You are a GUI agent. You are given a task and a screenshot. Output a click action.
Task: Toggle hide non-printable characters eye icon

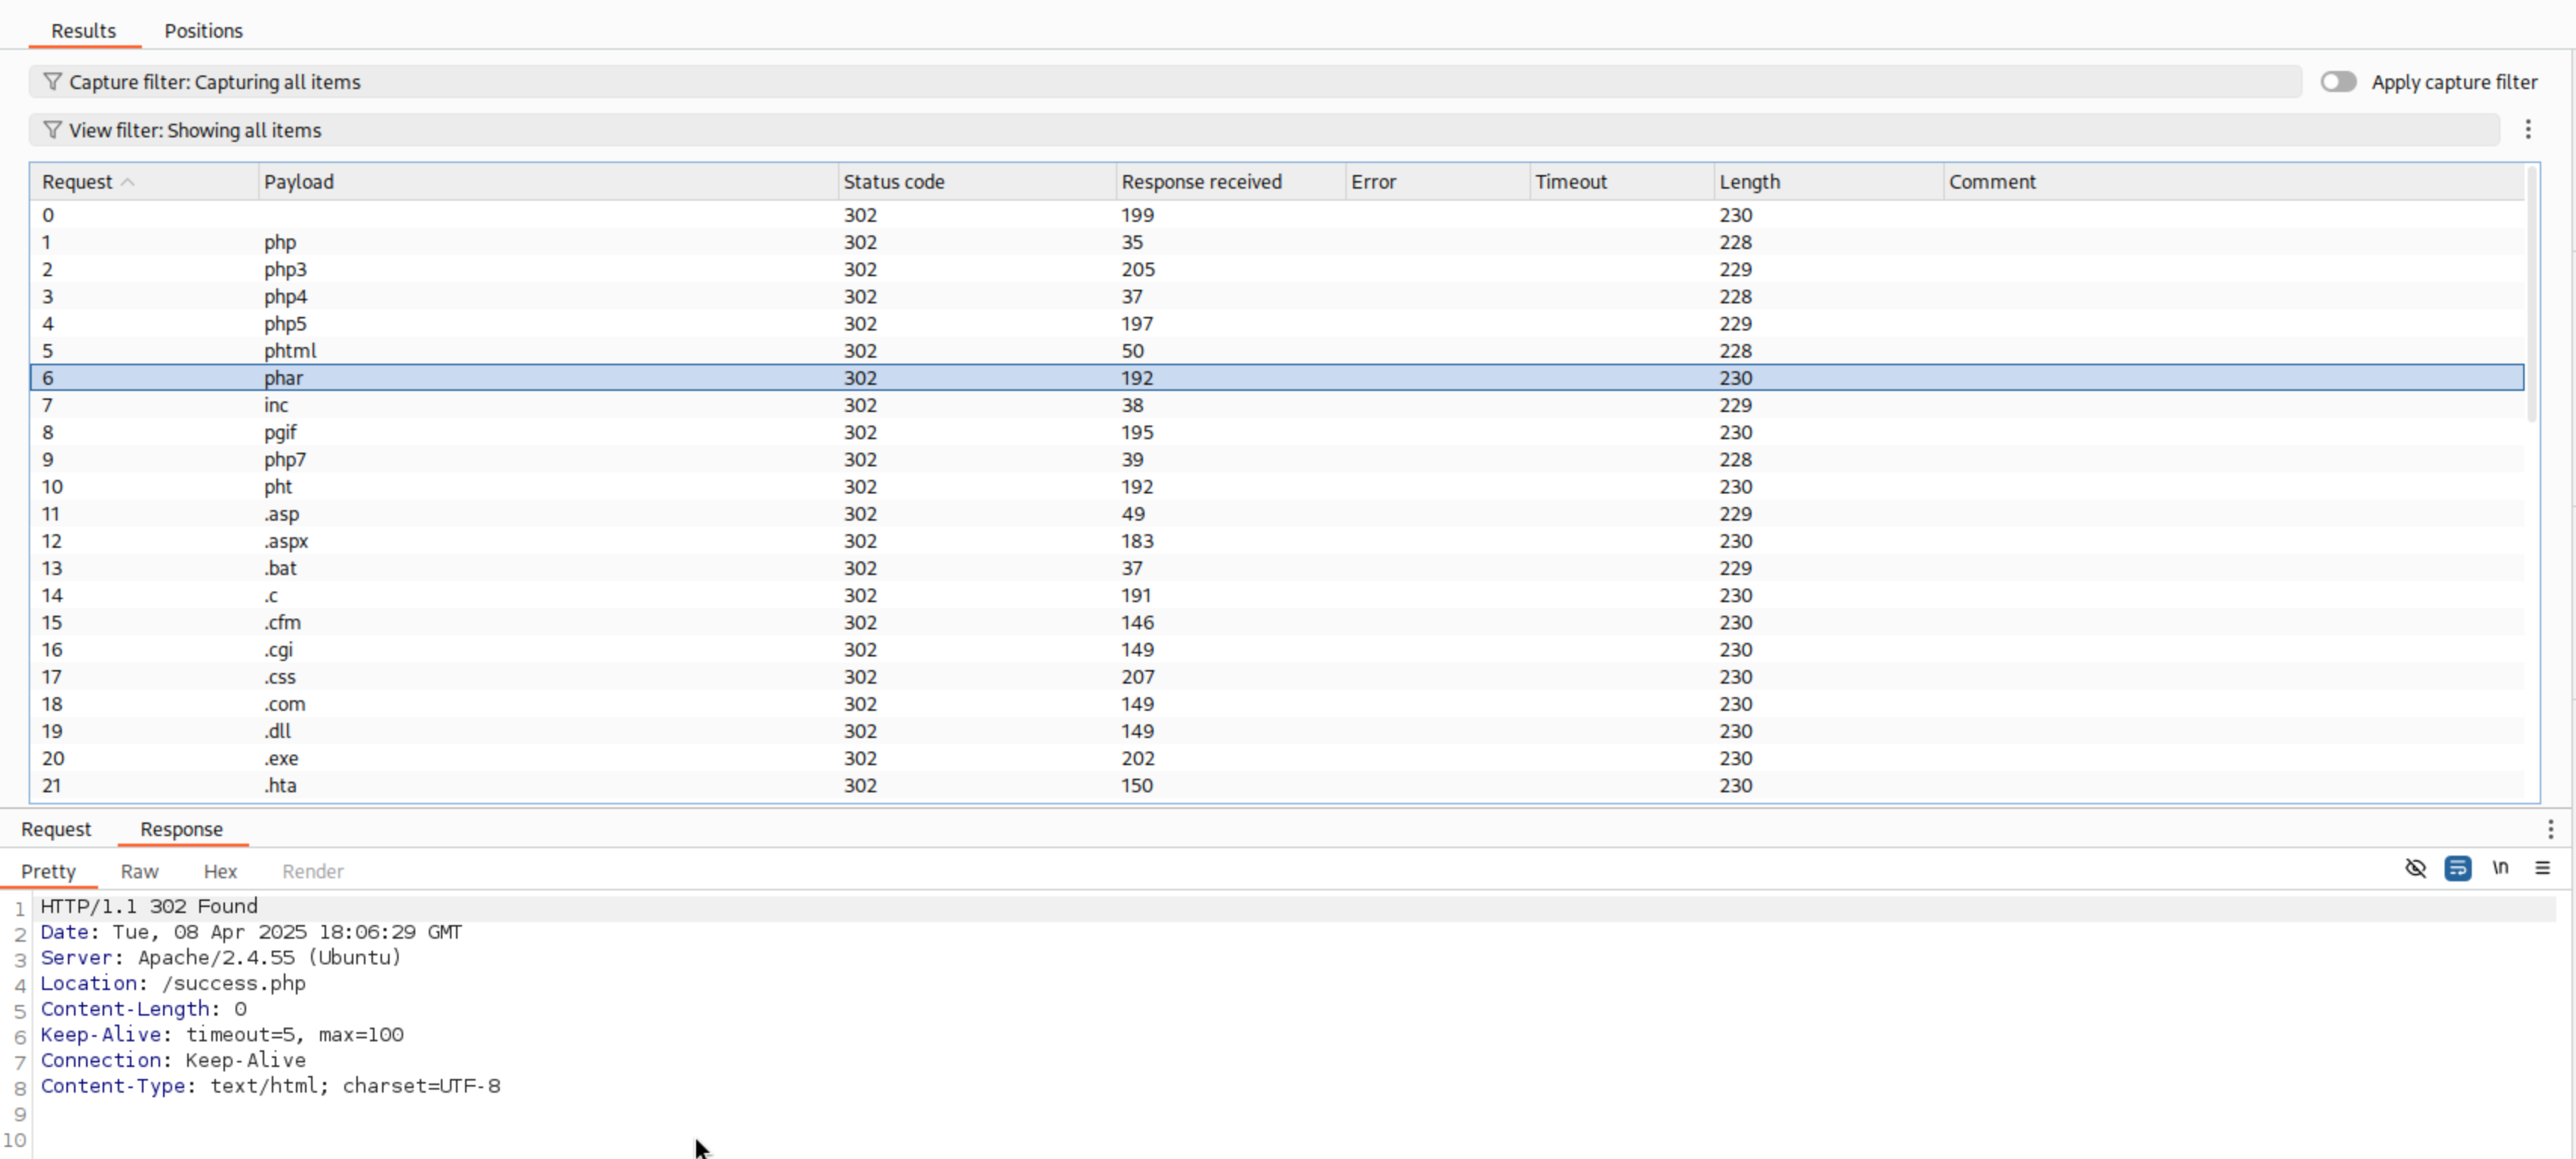2415,868
